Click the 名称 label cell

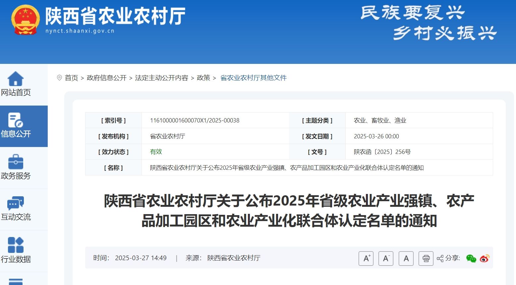(113, 167)
